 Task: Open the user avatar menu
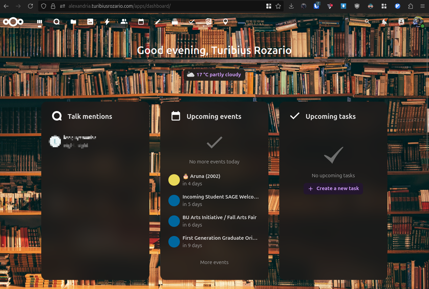[418, 22]
